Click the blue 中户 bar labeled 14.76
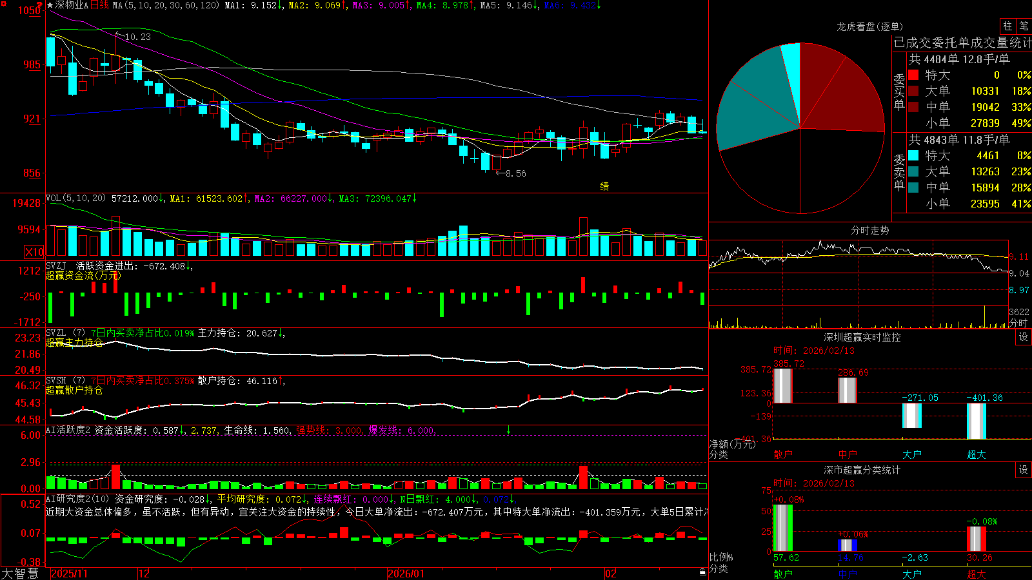This screenshot has width=1032, height=580. [847, 545]
